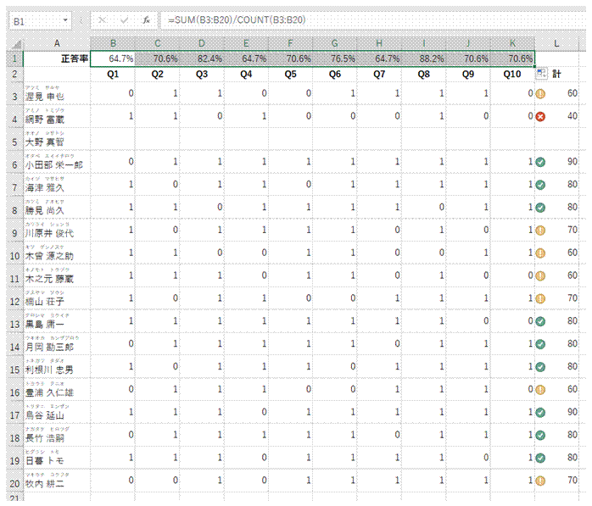Select row 1 header
Viewport: 592px width, 506px height.
coord(14,58)
